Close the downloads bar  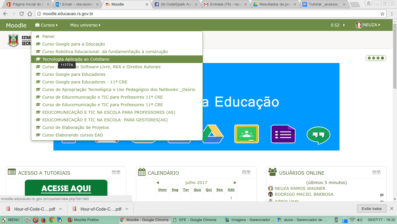point(392,209)
